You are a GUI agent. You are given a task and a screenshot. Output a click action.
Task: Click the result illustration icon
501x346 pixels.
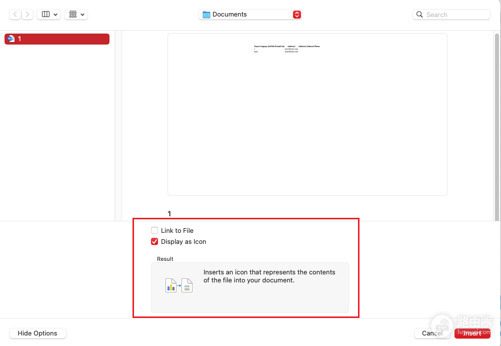click(179, 285)
